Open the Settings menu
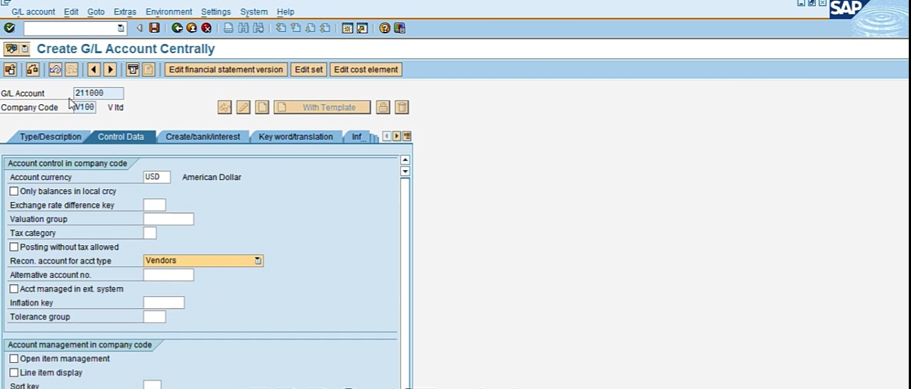Image resolution: width=911 pixels, height=389 pixels. (x=216, y=12)
